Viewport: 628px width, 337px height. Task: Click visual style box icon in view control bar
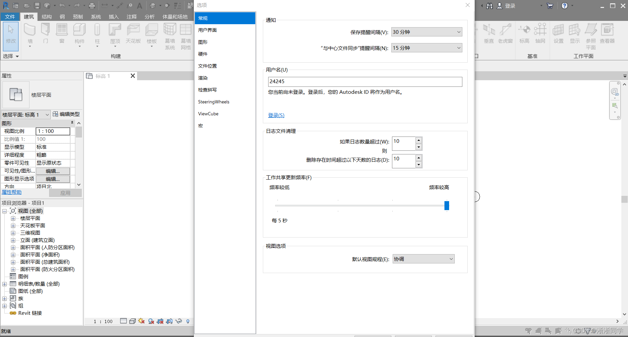[132, 321]
